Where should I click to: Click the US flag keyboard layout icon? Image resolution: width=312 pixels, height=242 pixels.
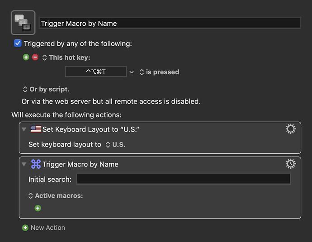click(36, 129)
